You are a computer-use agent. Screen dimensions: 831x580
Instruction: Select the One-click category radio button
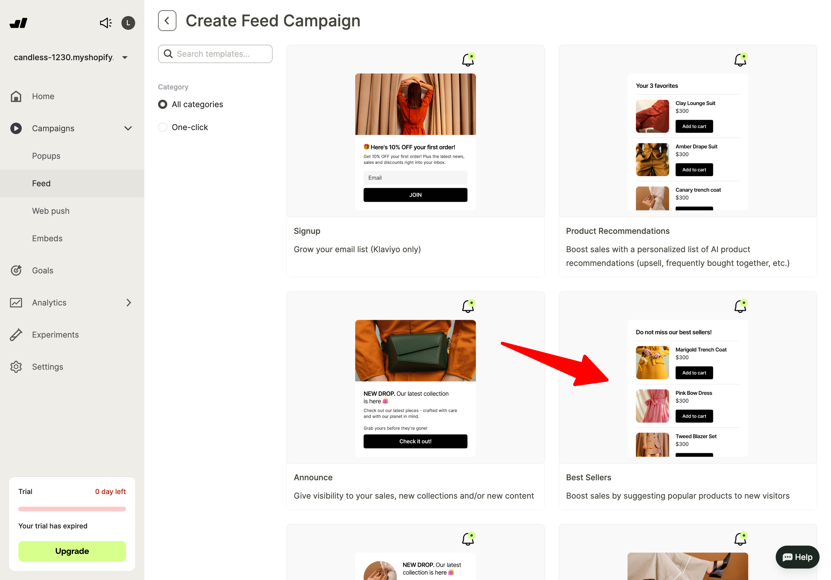(x=163, y=127)
